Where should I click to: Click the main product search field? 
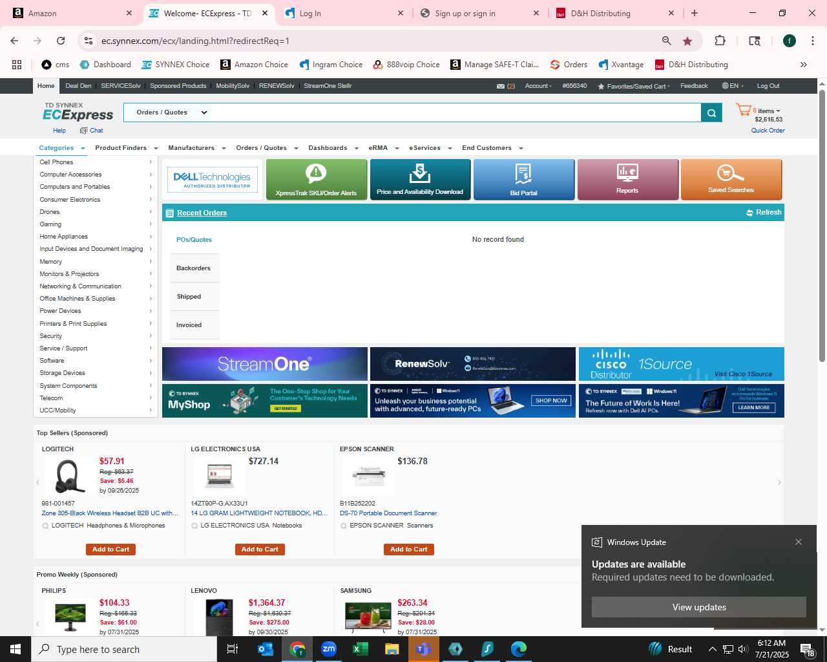pyautogui.click(x=456, y=112)
